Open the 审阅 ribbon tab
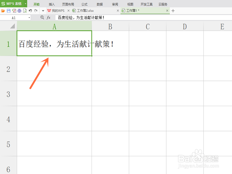Image resolution: width=232 pixels, height=174 pixels. [x=115, y=4]
